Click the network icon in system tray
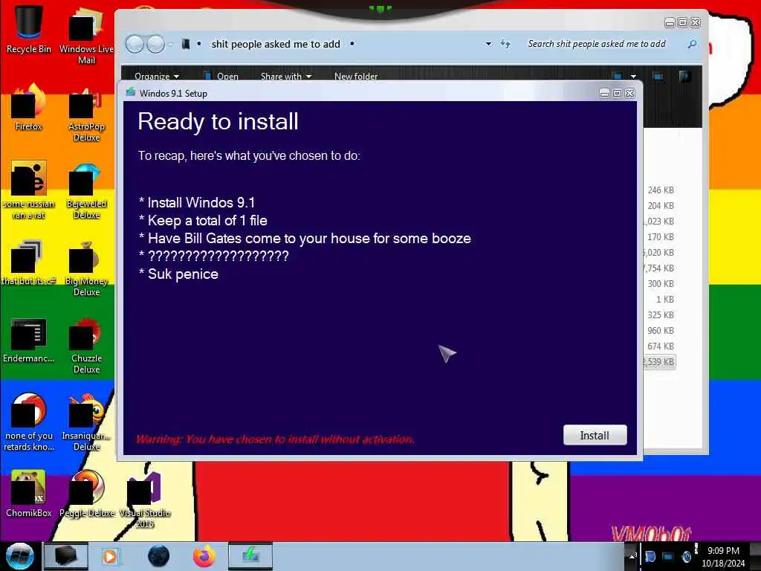The height and width of the screenshot is (571, 761). (668, 556)
